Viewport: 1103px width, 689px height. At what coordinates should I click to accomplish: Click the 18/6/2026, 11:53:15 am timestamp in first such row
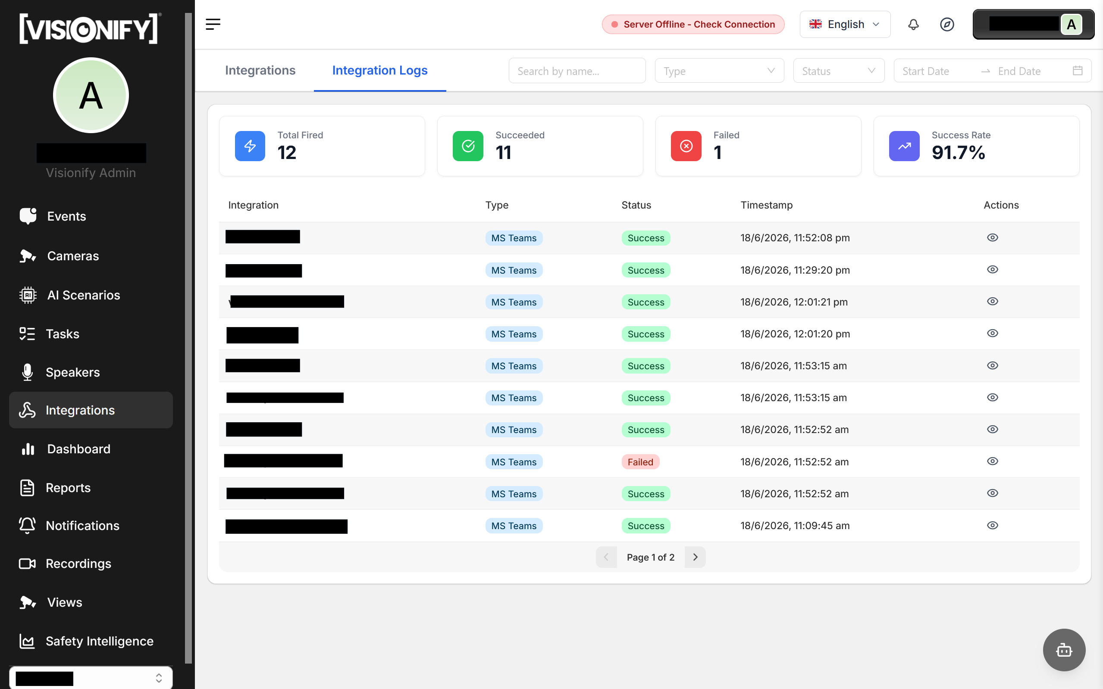click(x=793, y=365)
